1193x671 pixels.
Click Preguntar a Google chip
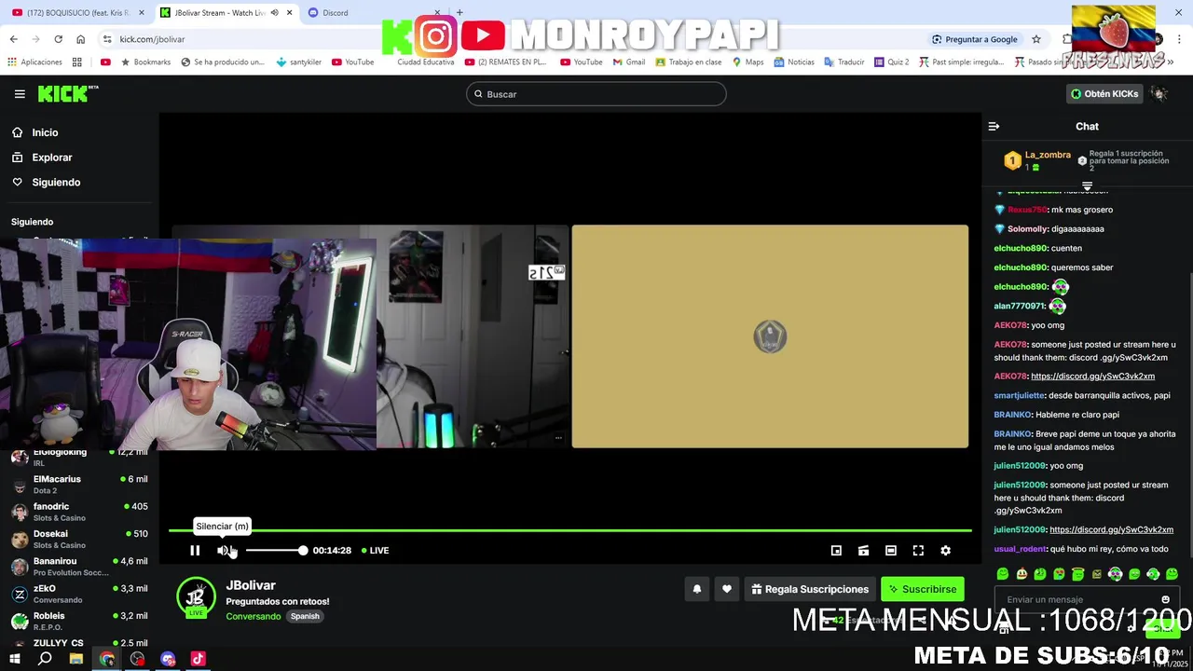pyautogui.click(x=975, y=39)
